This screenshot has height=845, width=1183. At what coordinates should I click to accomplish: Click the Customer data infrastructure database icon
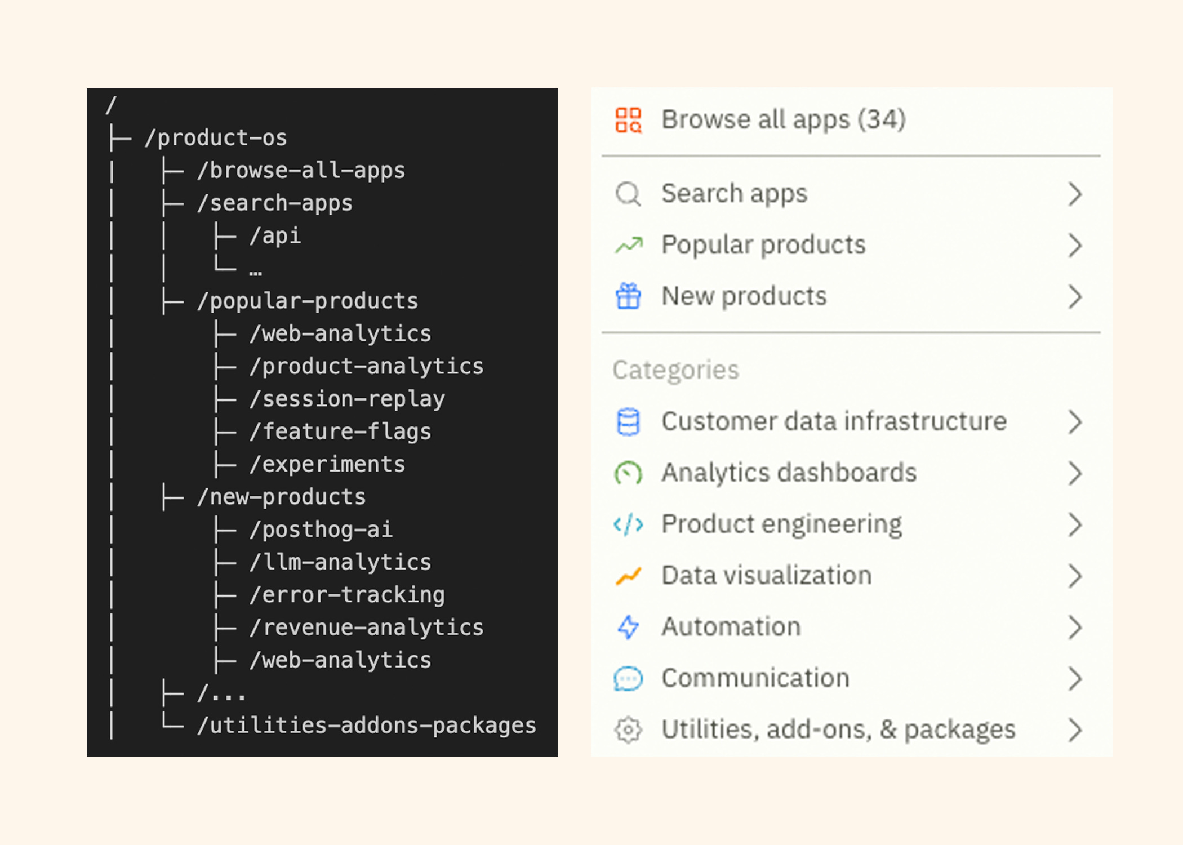pos(628,422)
